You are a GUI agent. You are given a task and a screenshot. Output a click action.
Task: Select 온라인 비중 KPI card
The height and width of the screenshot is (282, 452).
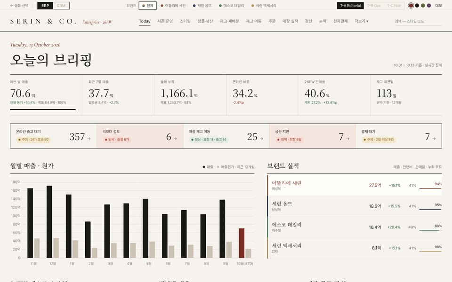click(262, 95)
